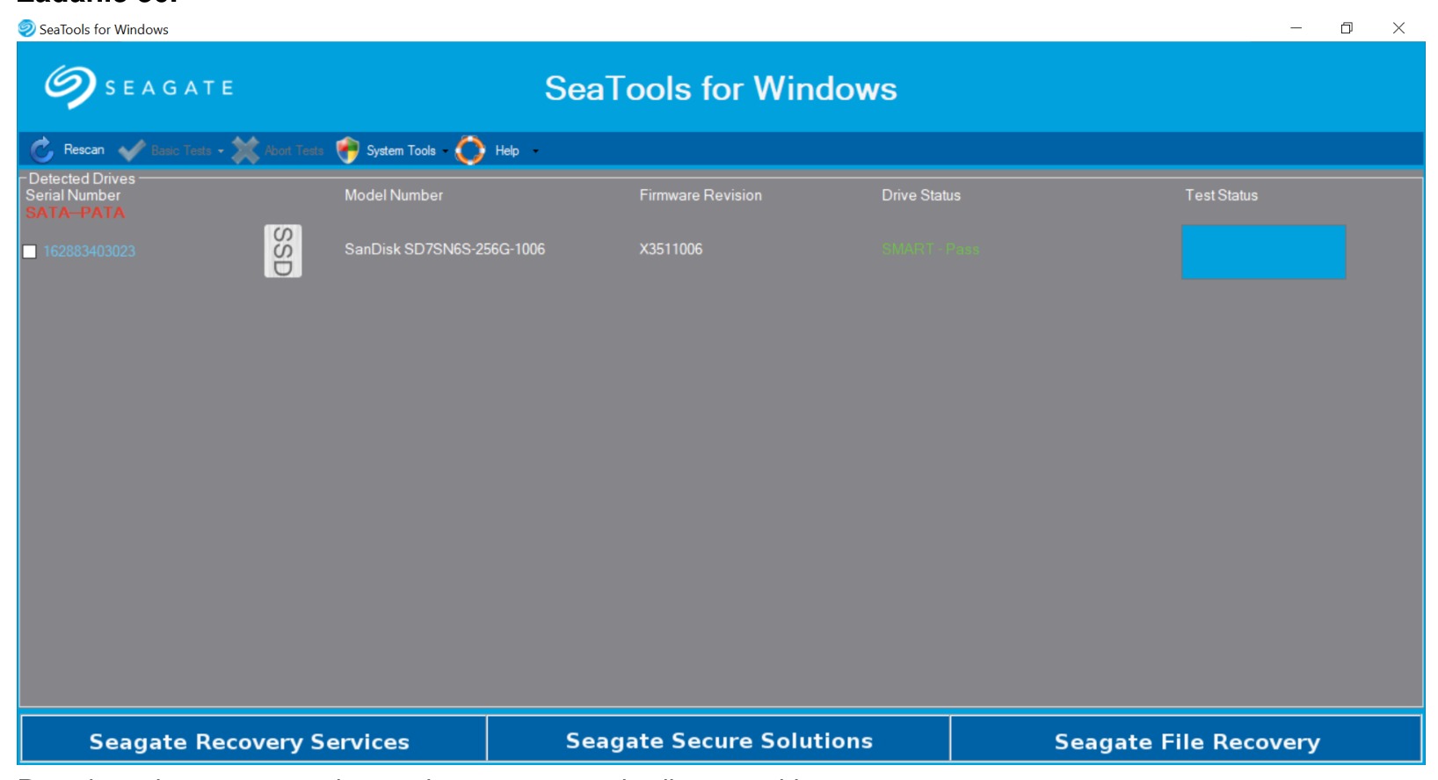The width and height of the screenshot is (1438, 780).
Task: Click the SeaTools title bar app icon
Action: click(x=27, y=28)
